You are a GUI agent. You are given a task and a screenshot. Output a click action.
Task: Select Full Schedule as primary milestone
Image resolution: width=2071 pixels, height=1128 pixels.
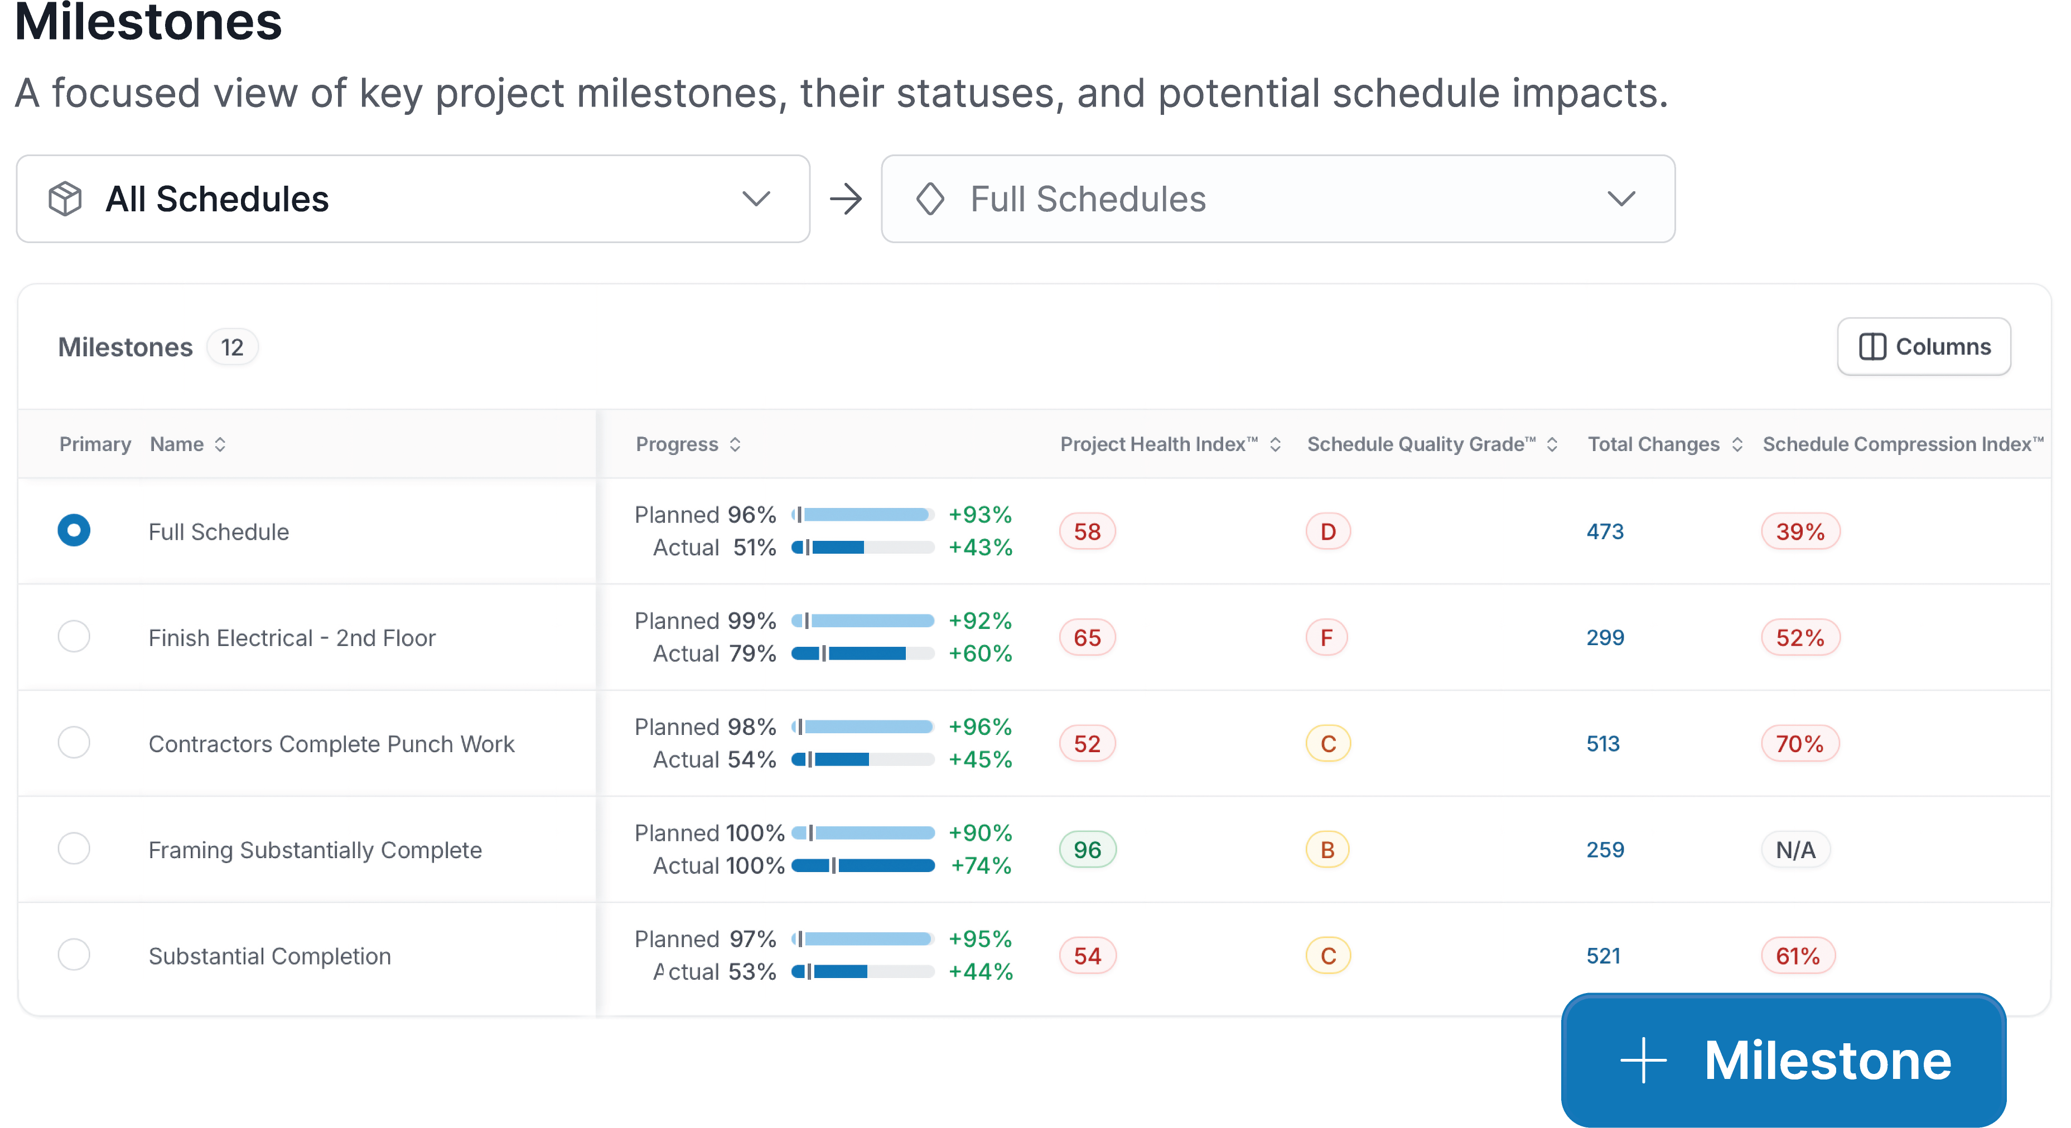pos(74,530)
